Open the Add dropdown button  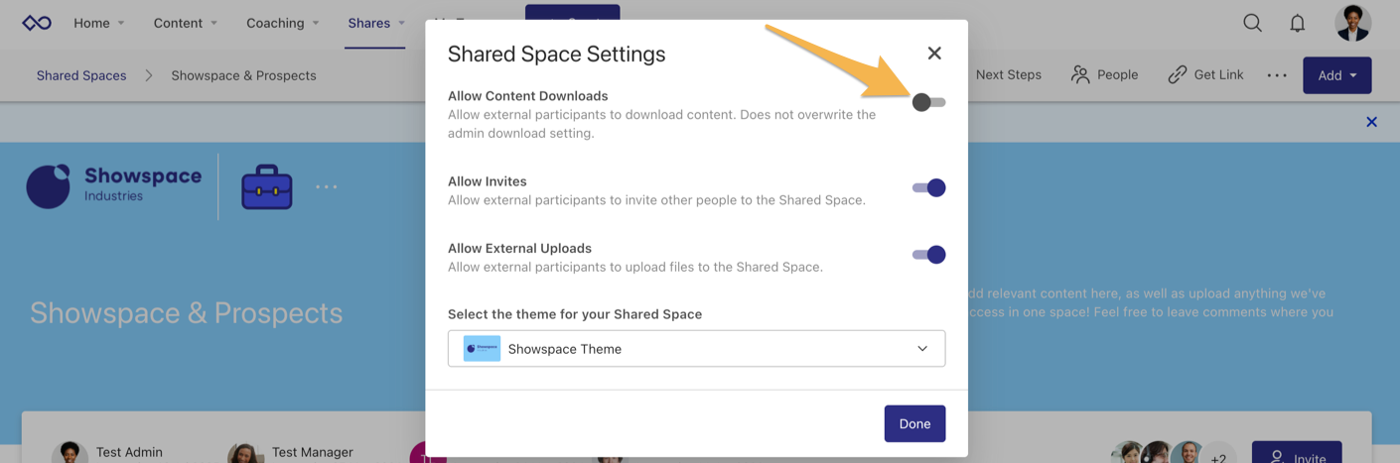[x=1336, y=75]
